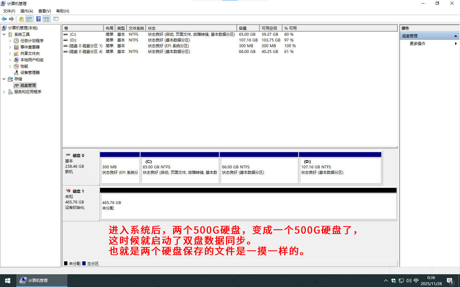Expand the 服务和应用程序 node

pyautogui.click(x=4, y=92)
